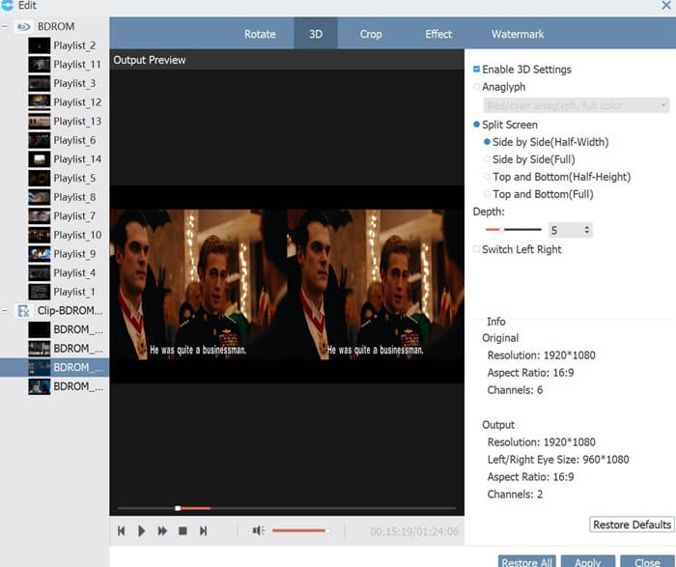Choose Side by Side(Full) mode

(487, 159)
